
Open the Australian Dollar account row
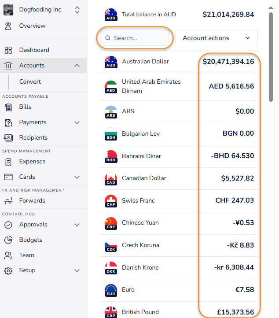179,62
